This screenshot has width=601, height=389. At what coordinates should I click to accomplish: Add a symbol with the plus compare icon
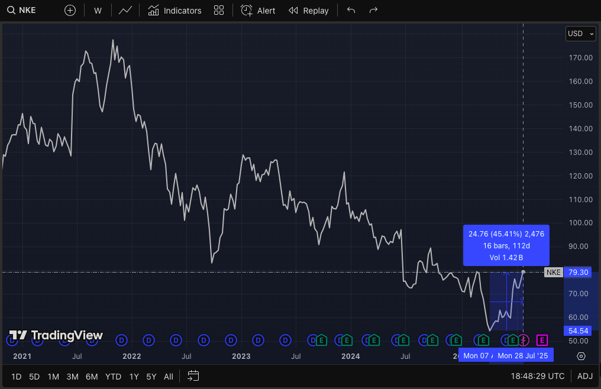(x=70, y=11)
